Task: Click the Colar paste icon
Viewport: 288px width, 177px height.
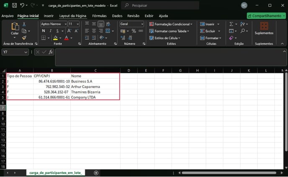Action: pyautogui.click(x=15, y=26)
